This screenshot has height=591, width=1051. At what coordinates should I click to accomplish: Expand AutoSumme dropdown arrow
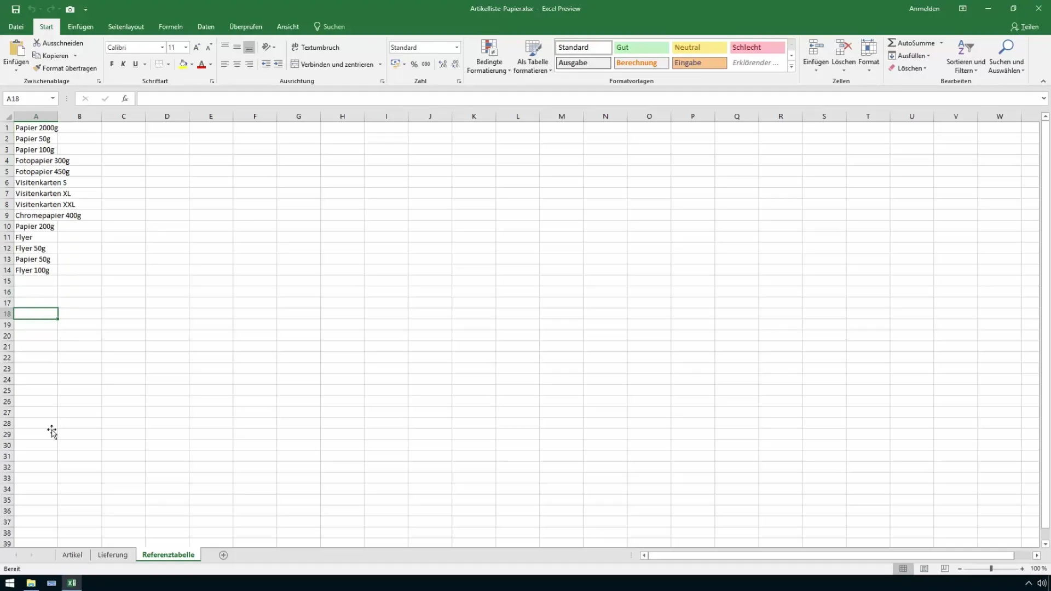[942, 43]
